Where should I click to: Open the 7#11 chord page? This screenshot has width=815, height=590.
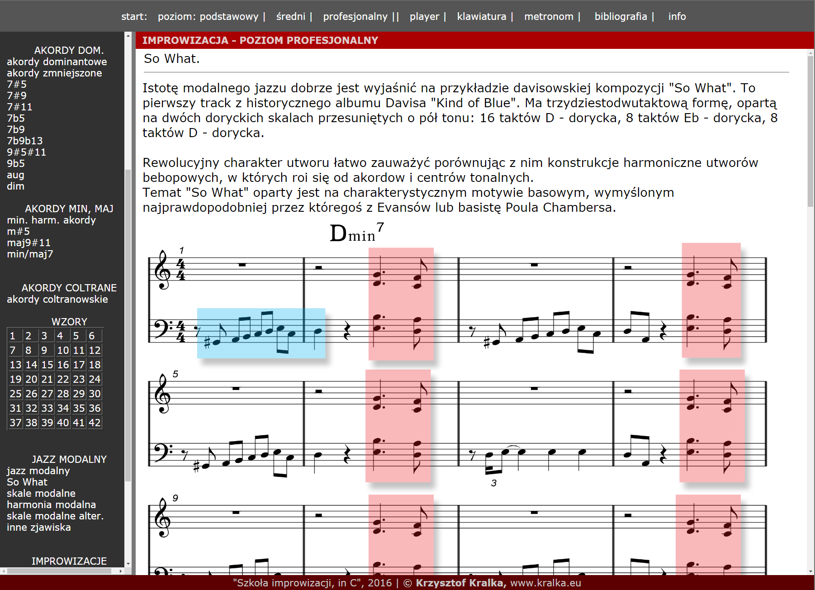click(x=19, y=107)
